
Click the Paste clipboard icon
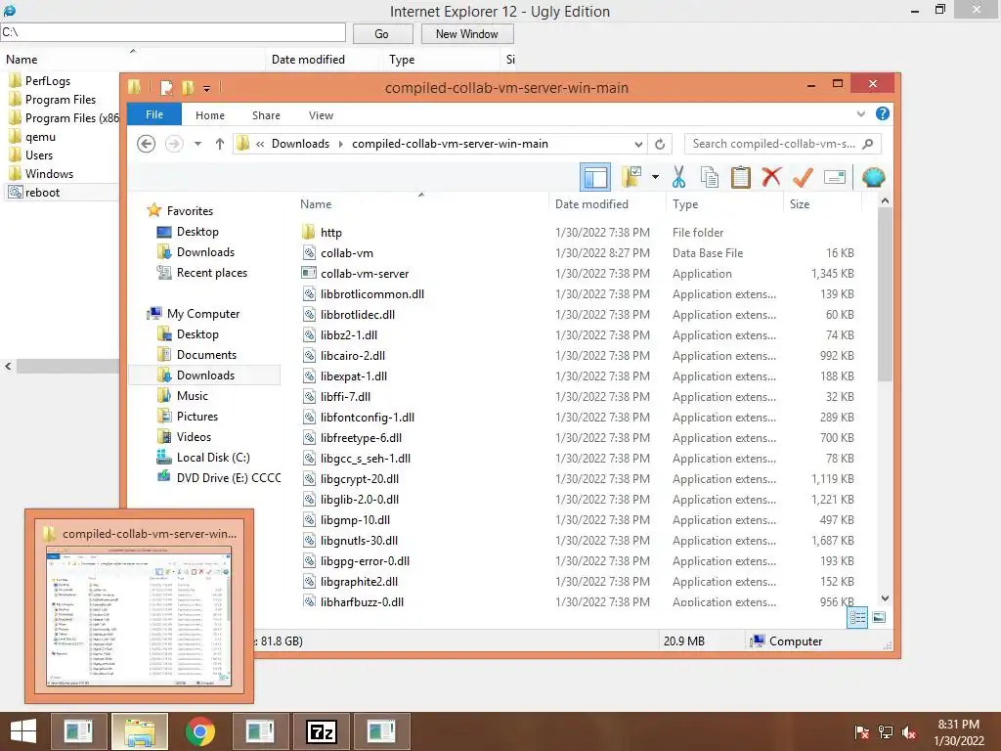[741, 177]
